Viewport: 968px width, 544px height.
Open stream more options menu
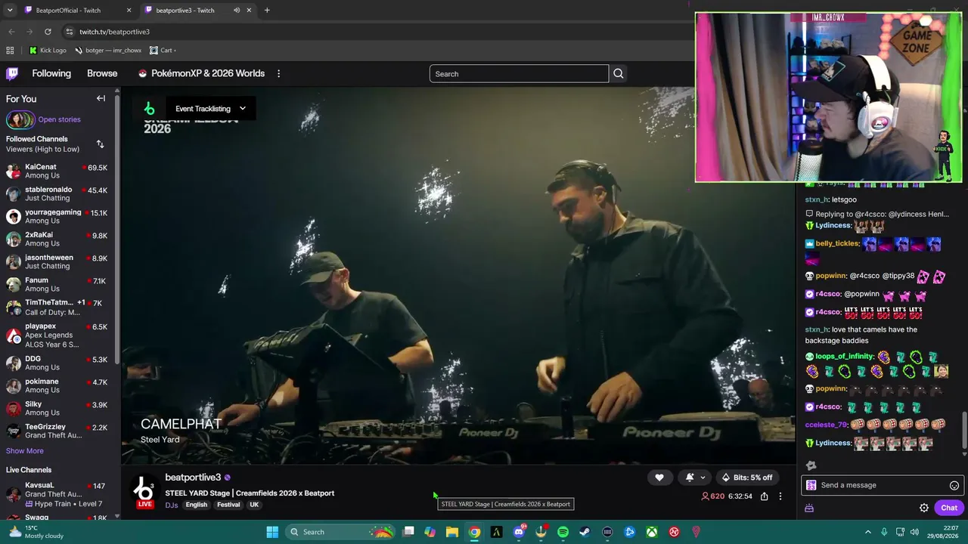click(780, 496)
